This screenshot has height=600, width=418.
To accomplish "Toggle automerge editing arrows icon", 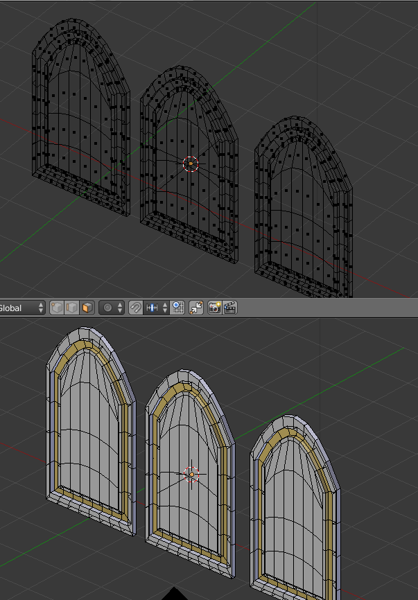I will (196, 308).
